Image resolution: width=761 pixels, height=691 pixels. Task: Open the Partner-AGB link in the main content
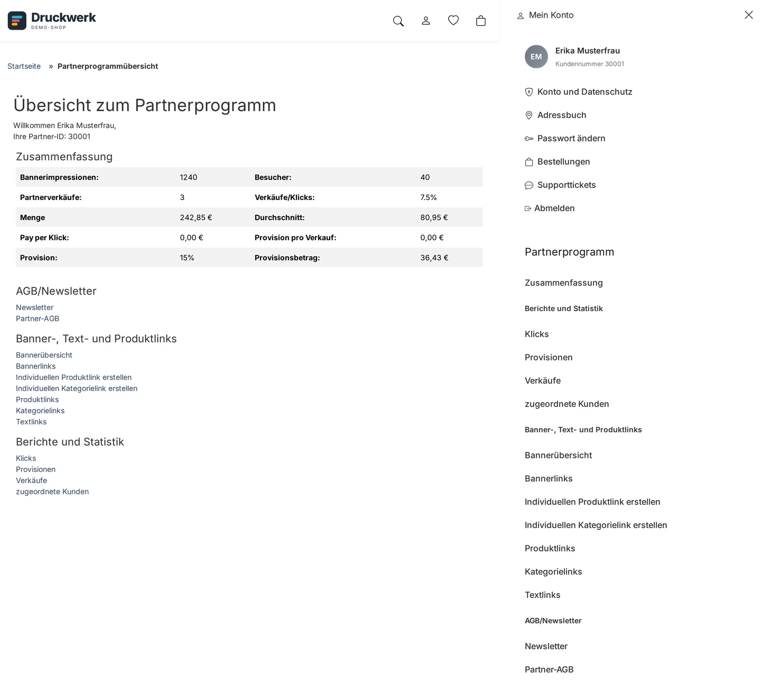point(38,319)
